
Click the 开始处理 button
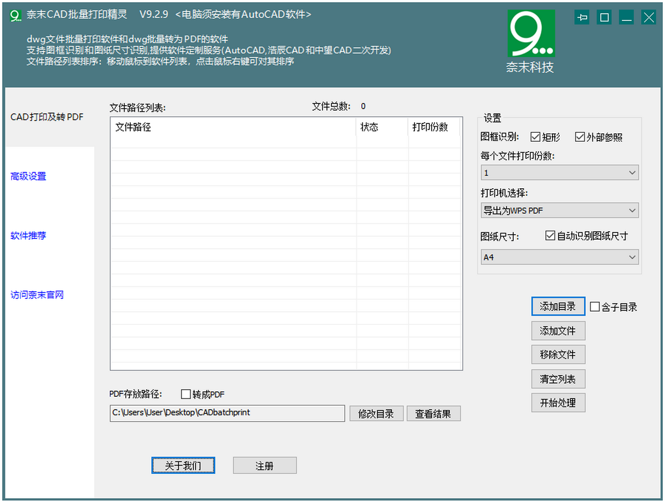tap(558, 403)
